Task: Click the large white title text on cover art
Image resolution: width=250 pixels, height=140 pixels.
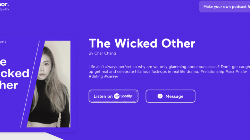Action: [x=15, y=74]
